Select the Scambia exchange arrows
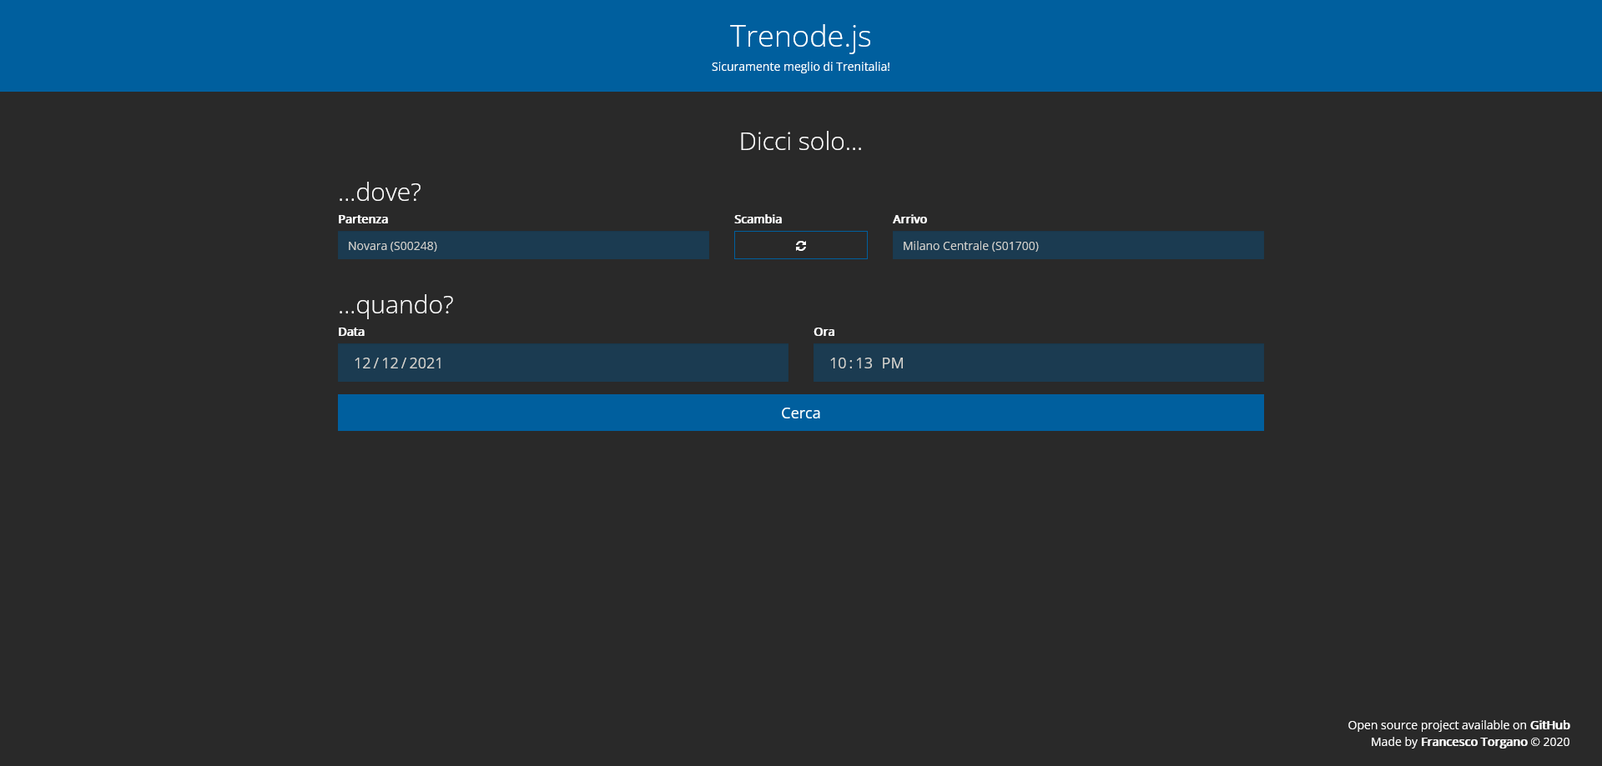Screen dimensions: 1602x766 click(800, 245)
